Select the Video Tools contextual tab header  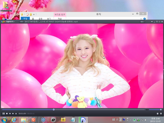60,15
